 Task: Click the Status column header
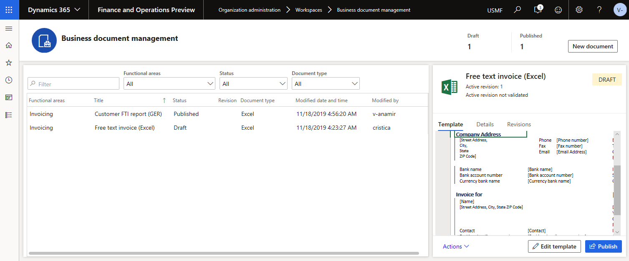tap(179, 100)
